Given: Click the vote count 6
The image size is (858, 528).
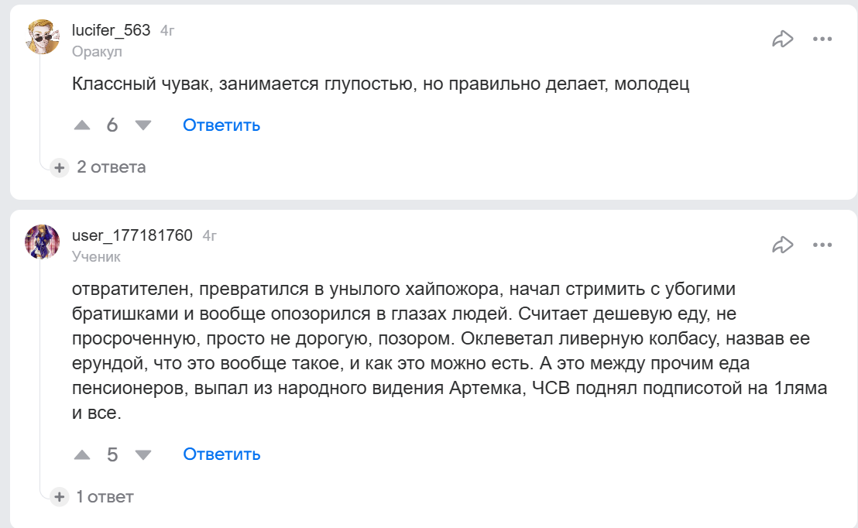Looking at the screenshot, I should coord(112,125).
